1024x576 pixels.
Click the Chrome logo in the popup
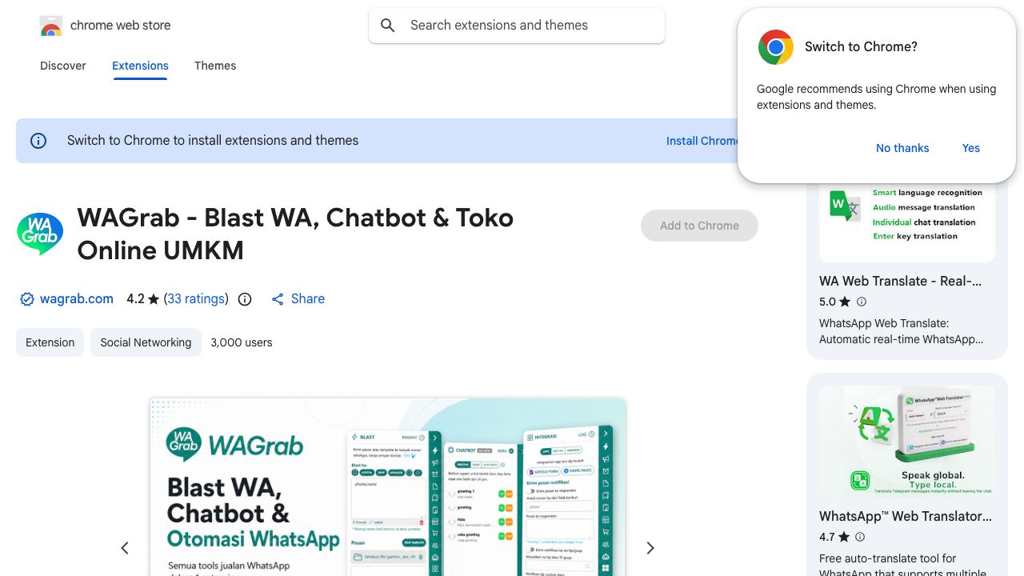pyautogui.click(x=775, y=47)
